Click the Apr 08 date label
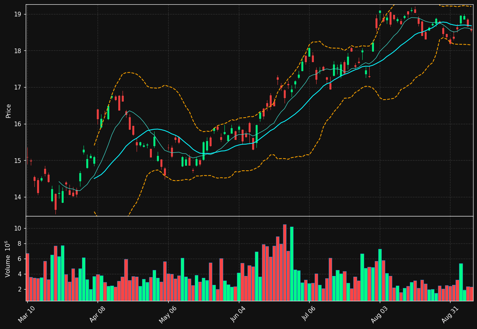 97,314
